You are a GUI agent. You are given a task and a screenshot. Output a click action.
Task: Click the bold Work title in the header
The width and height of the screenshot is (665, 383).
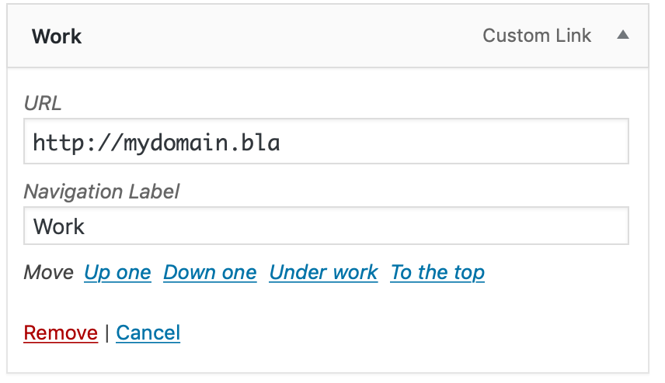57,36
